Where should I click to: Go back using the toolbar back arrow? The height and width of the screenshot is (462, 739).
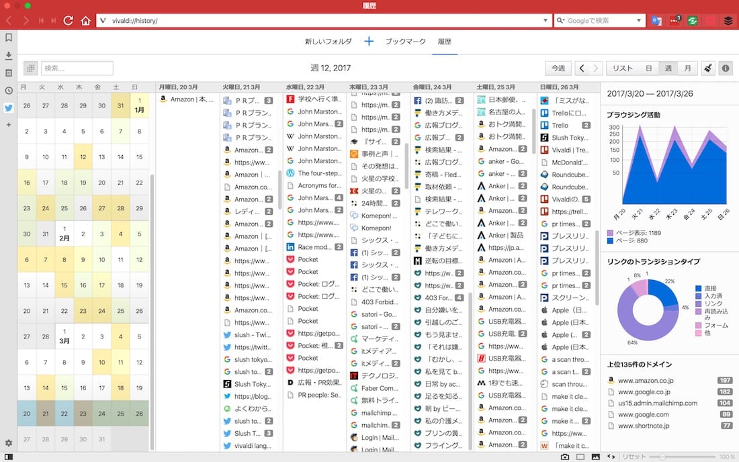click(9, 21)
